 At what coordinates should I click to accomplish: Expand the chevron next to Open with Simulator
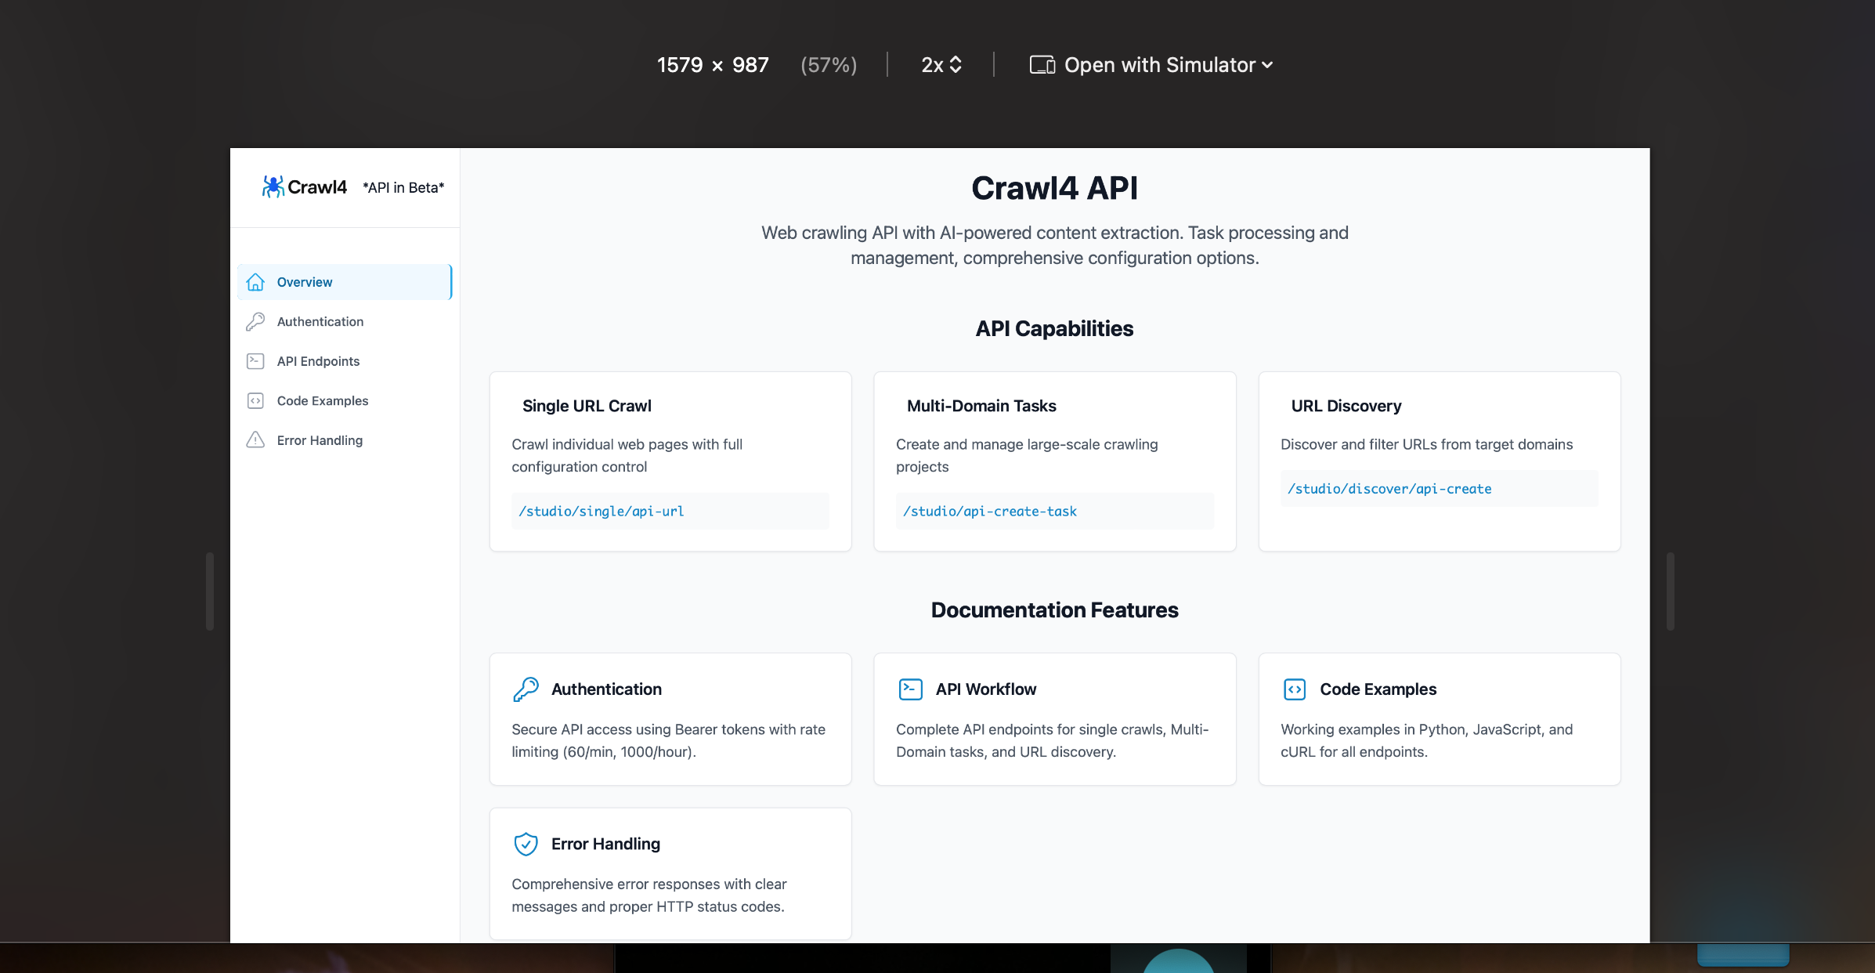tap(1267, 66)
